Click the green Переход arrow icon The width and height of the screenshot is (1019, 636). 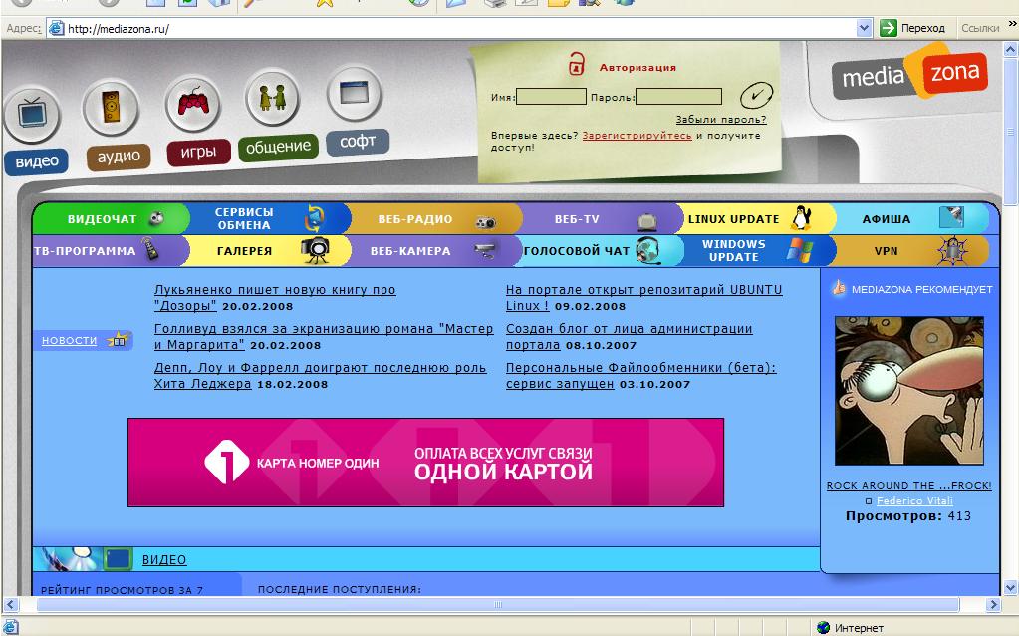pos(888,28)
